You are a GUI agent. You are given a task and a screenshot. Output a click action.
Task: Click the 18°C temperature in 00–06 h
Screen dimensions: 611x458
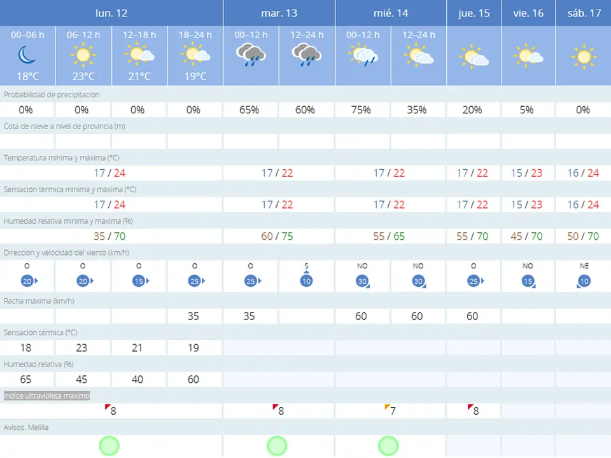[27, 76]
